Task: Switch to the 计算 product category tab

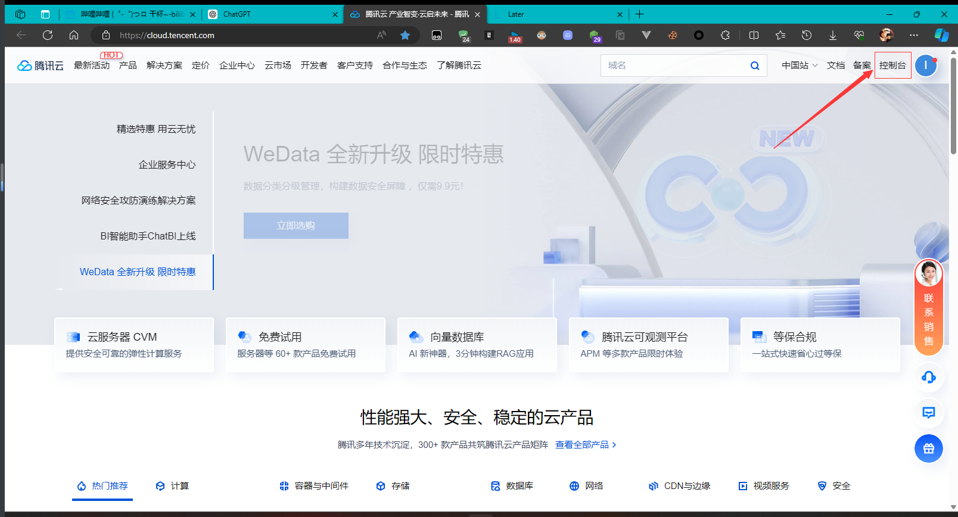Action: point(172,486)
